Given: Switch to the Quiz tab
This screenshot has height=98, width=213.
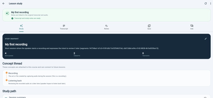Looking at the screenshot, I should pos(149,27).
